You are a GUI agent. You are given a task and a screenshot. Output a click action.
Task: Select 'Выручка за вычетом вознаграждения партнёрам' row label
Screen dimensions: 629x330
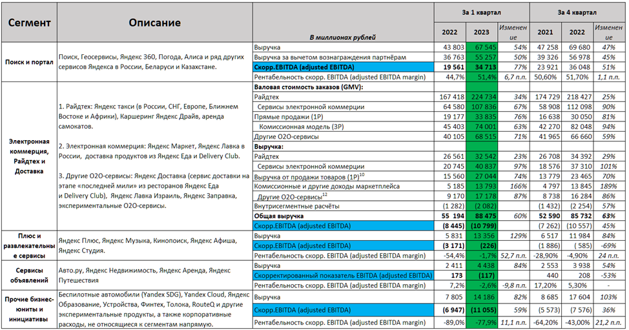[343, 57]
